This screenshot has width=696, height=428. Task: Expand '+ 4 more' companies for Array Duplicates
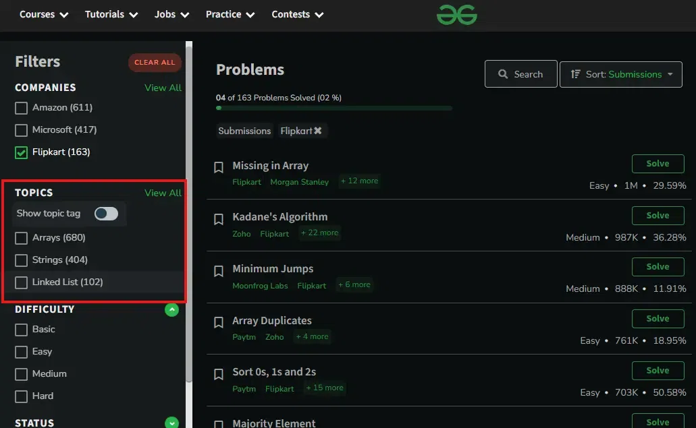312,336
